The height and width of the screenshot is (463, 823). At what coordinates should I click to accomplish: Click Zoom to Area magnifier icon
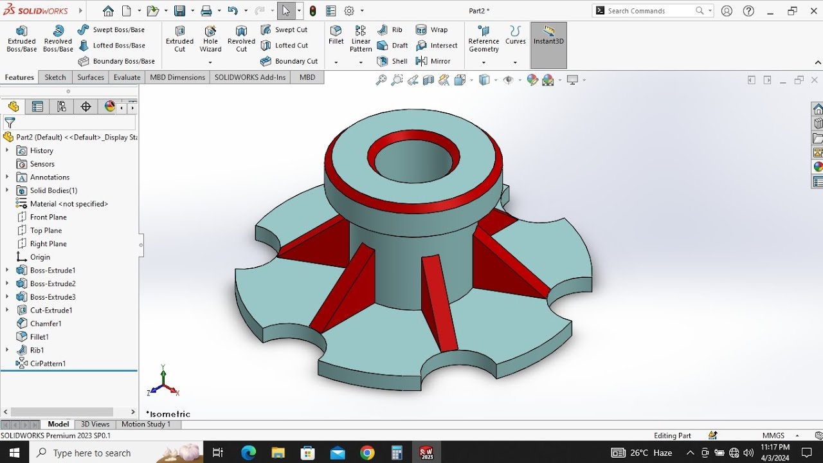397,80
